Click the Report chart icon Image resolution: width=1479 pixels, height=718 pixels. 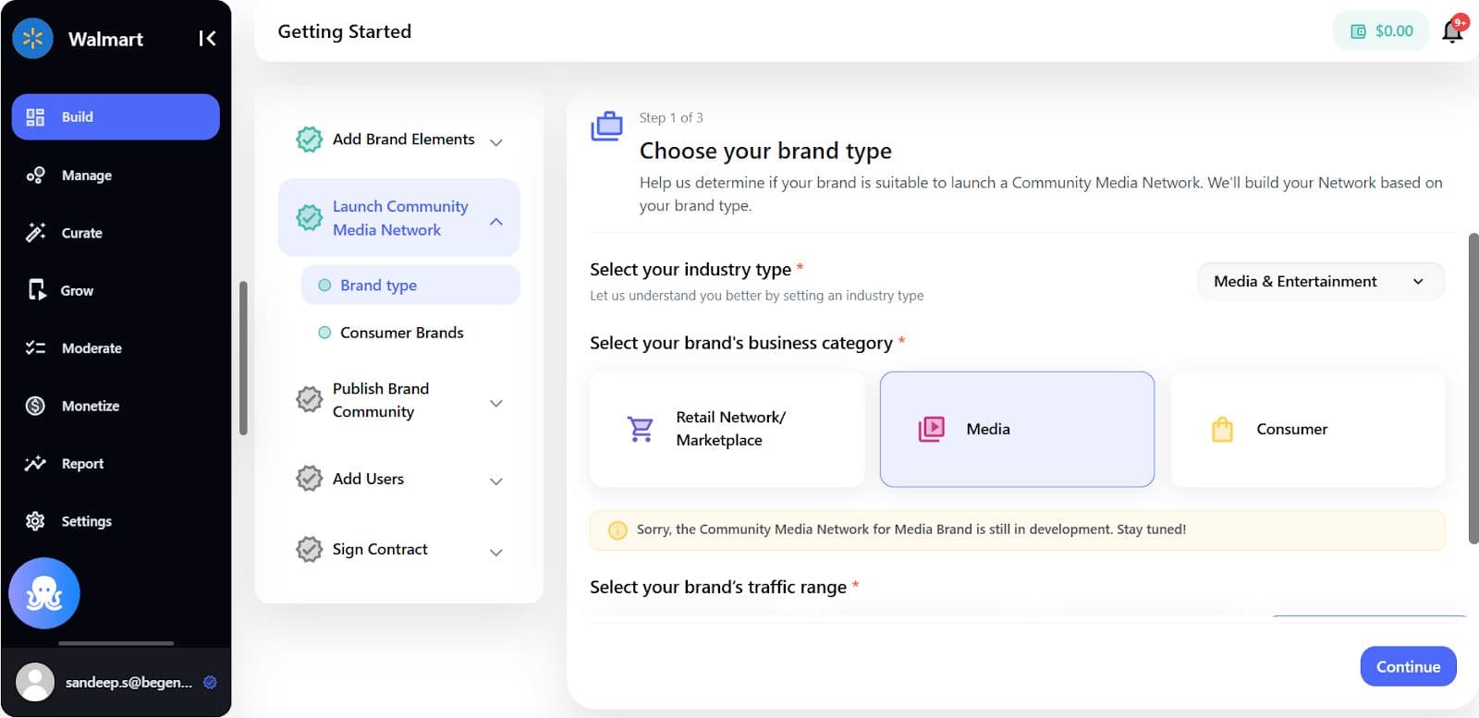point(35,464)
